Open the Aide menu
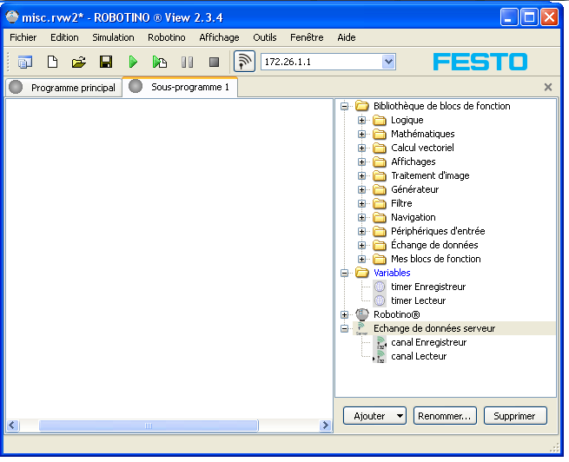The width and height of the screenshot is (569, 462). point(347,37)
